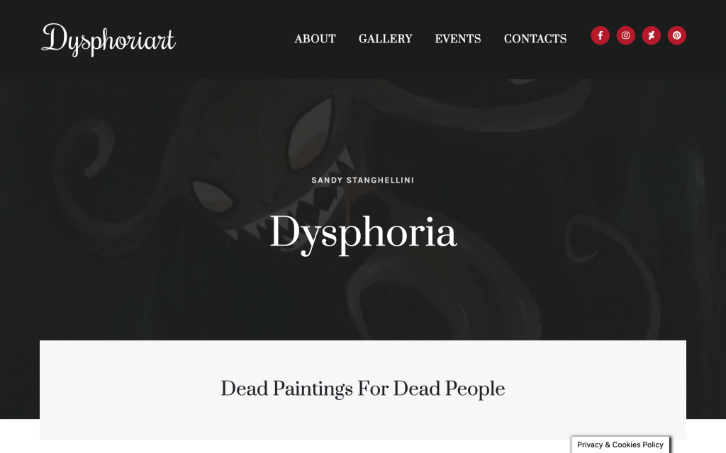Click the large Dysphoria title

click(363, 233)
